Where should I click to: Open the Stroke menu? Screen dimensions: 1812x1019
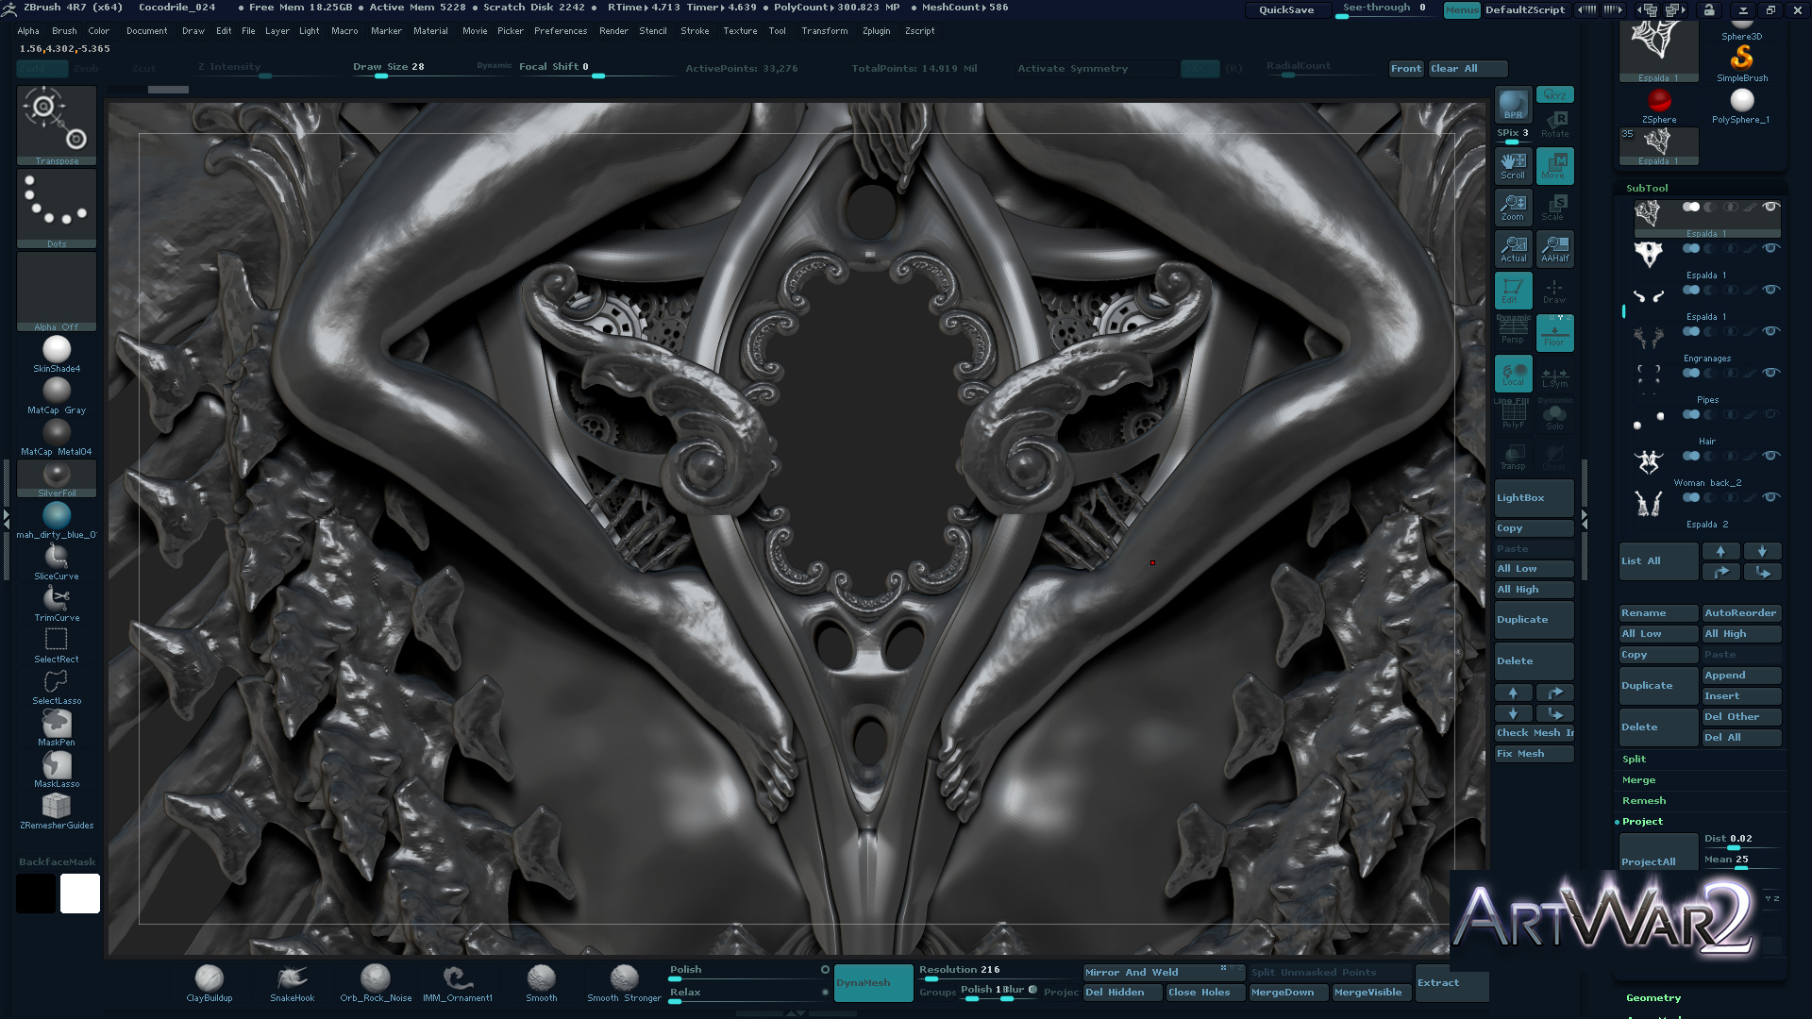[x=695, y=31]
